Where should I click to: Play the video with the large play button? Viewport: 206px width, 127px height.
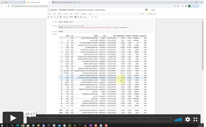point(13,118)
